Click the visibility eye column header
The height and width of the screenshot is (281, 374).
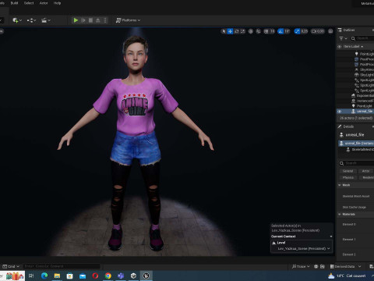[339, 47]
